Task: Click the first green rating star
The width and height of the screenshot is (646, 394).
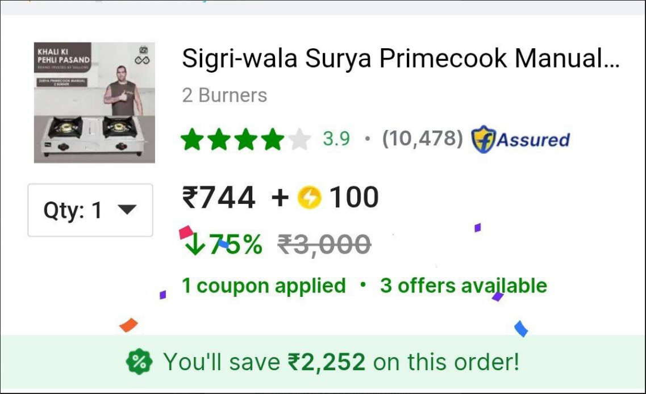Action: [x=192, y=139]
